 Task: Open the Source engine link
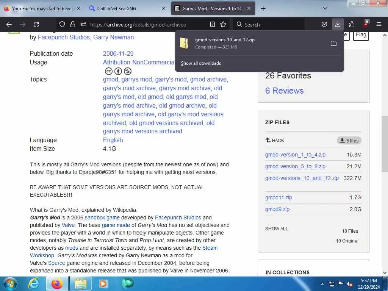point(56,263)
